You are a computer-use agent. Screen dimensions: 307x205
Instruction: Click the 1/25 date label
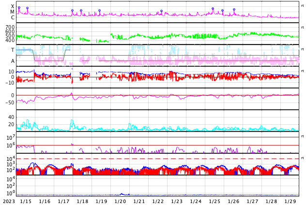pos(215,201)
